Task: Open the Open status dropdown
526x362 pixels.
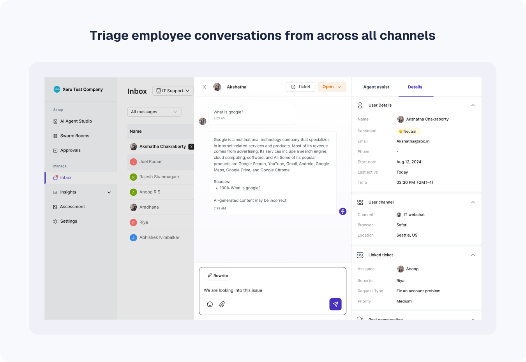Action: click(x=332, y=87)
